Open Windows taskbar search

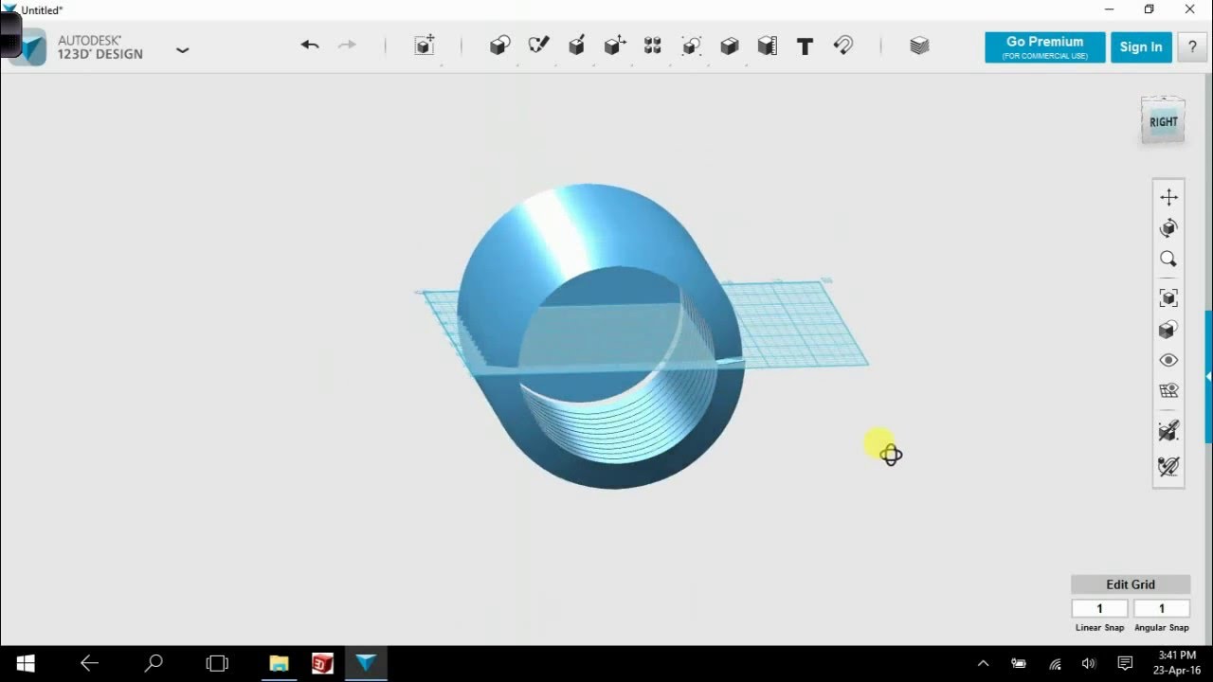pyautogui.click(x=154, y=663)
